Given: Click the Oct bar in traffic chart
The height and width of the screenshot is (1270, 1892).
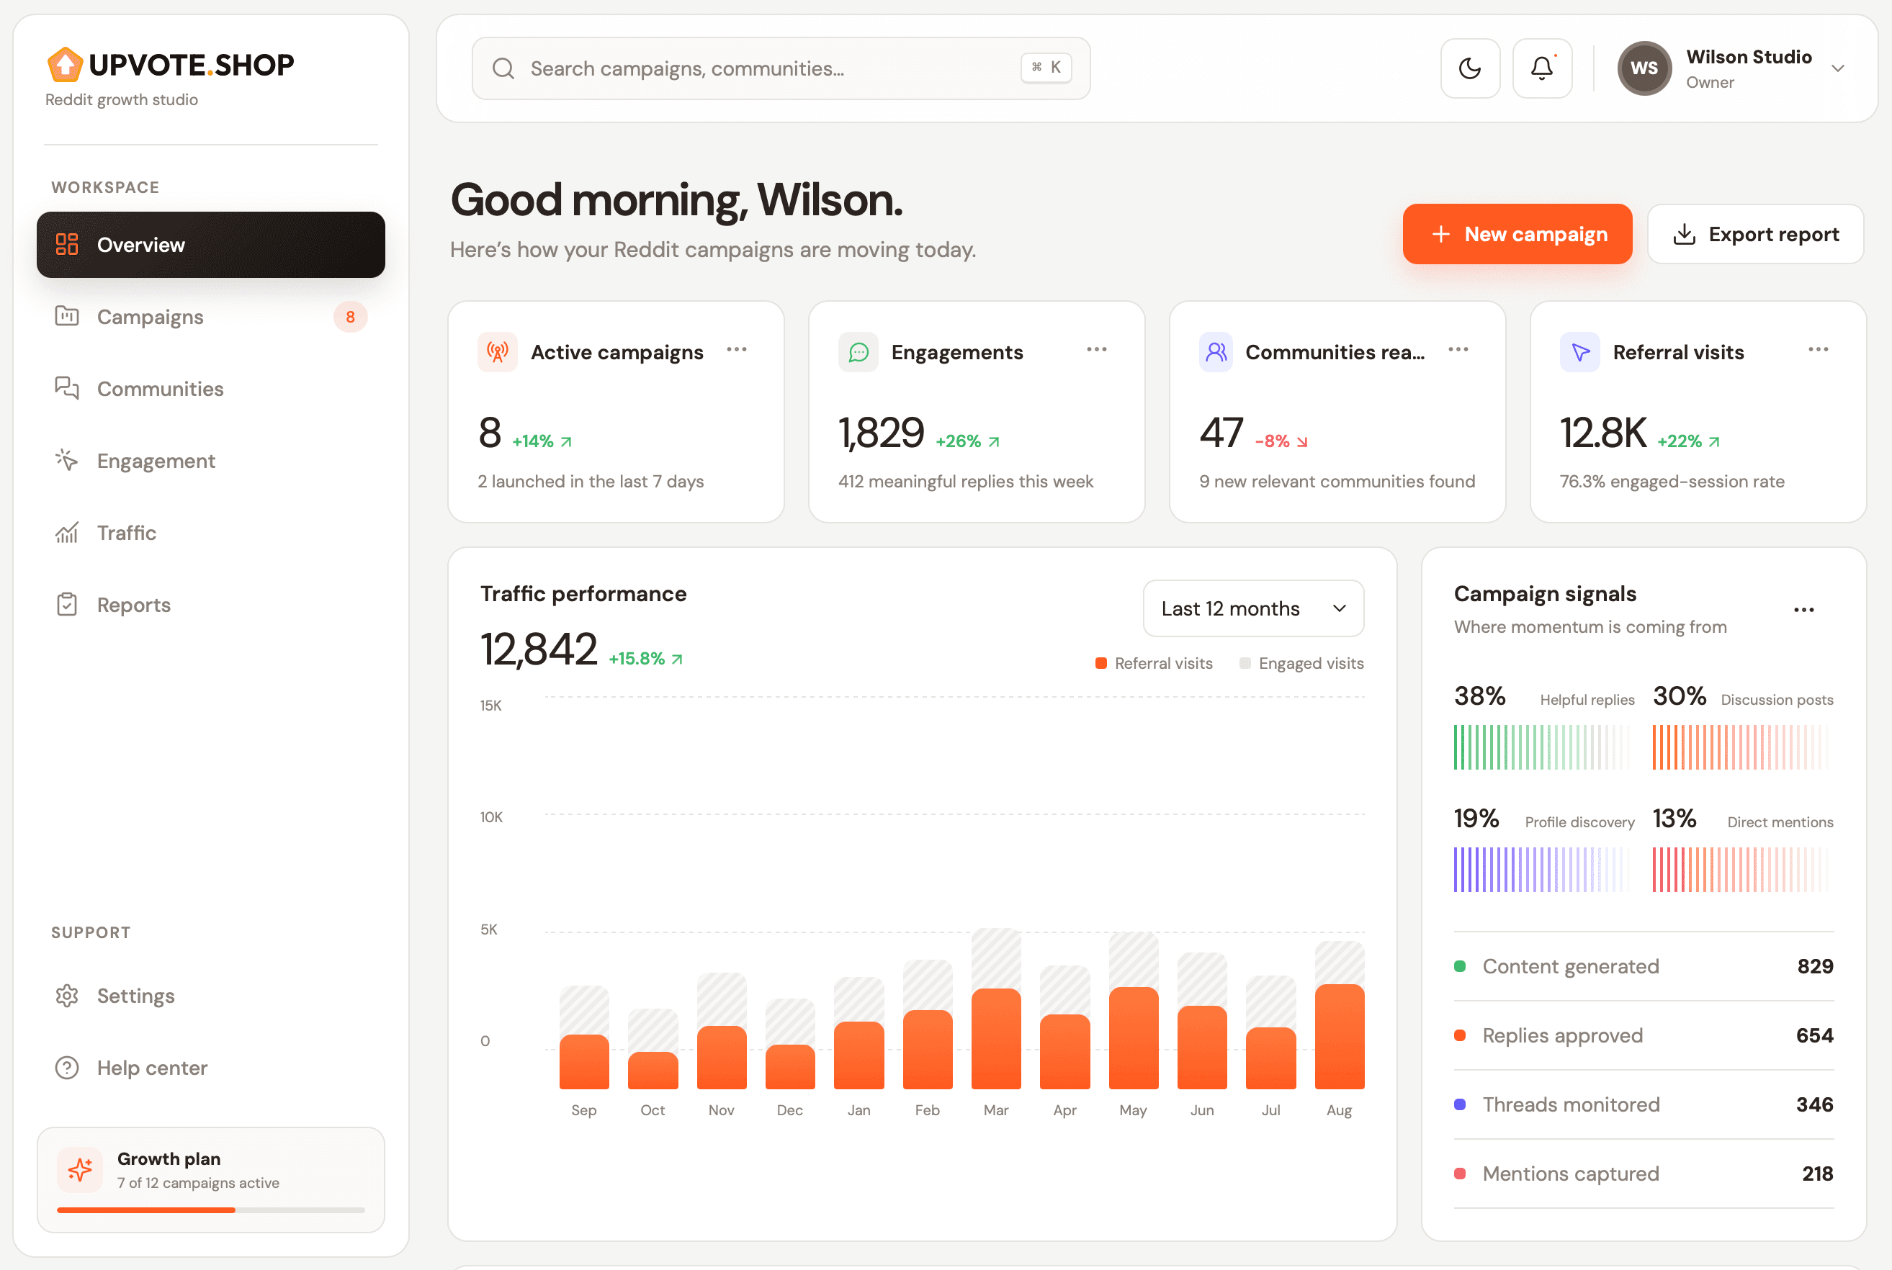Looking at the screenshot, I should point(653,1049).
